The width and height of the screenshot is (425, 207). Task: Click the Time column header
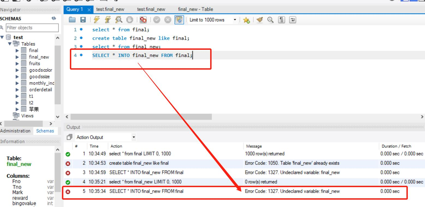tap(94, 146)
